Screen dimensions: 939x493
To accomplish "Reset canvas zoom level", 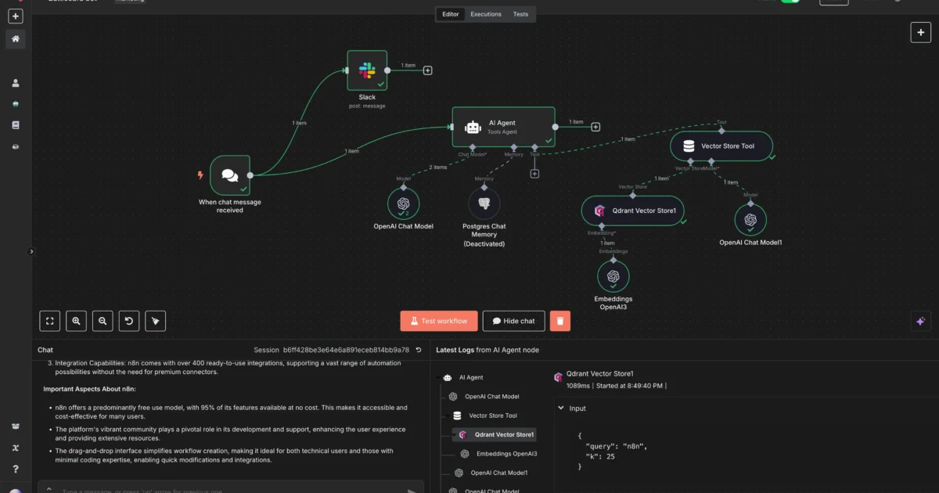I will click(129, 321).
